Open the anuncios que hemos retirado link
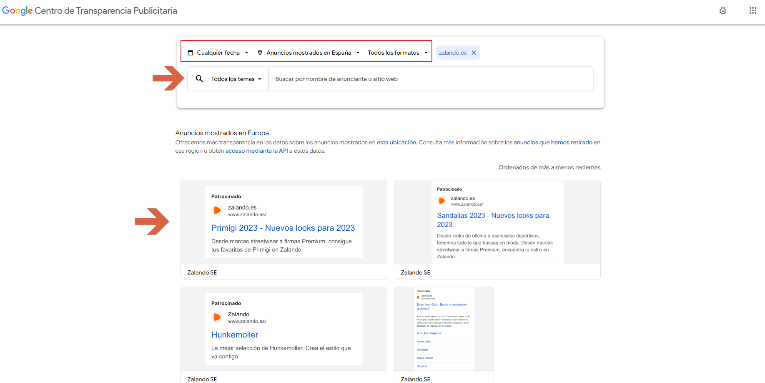 pos(553,142)
